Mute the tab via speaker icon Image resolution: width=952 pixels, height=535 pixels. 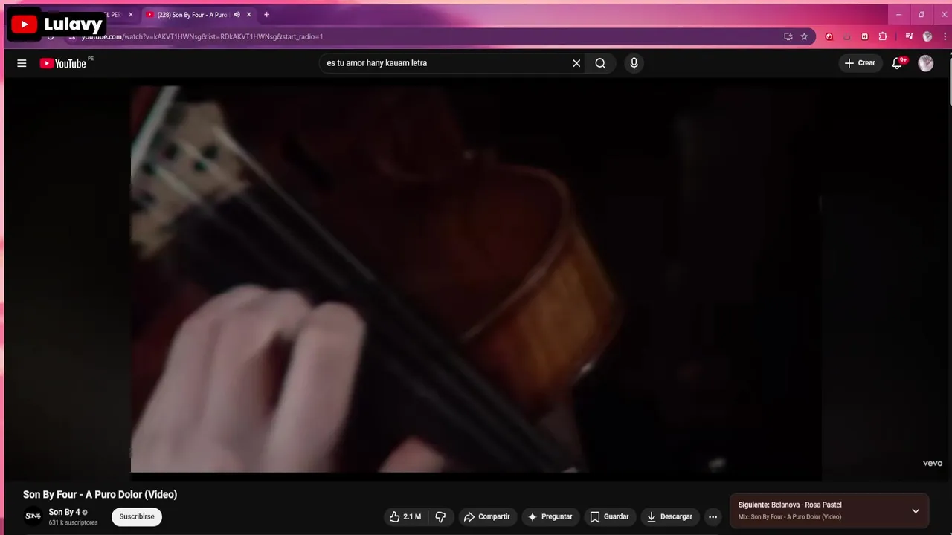[x=237, y=14]
